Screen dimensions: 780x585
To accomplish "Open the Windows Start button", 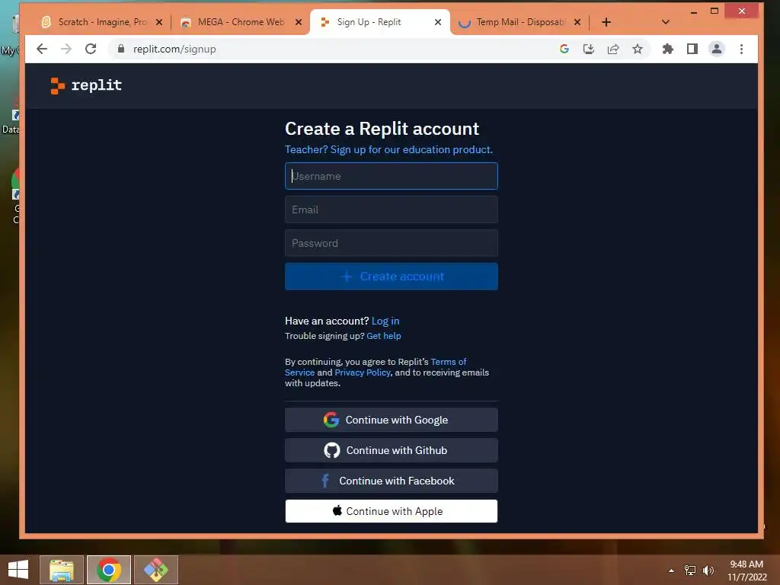I will (18, 570).
